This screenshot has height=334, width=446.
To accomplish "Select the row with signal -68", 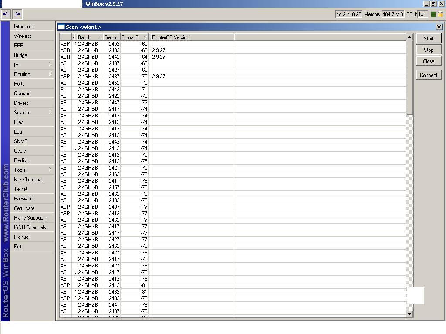I will (233, 63).
